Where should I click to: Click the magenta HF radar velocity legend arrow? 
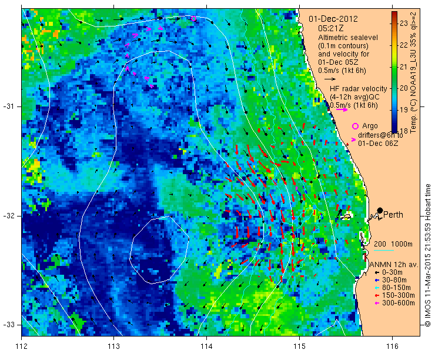[x=342, y=109]
